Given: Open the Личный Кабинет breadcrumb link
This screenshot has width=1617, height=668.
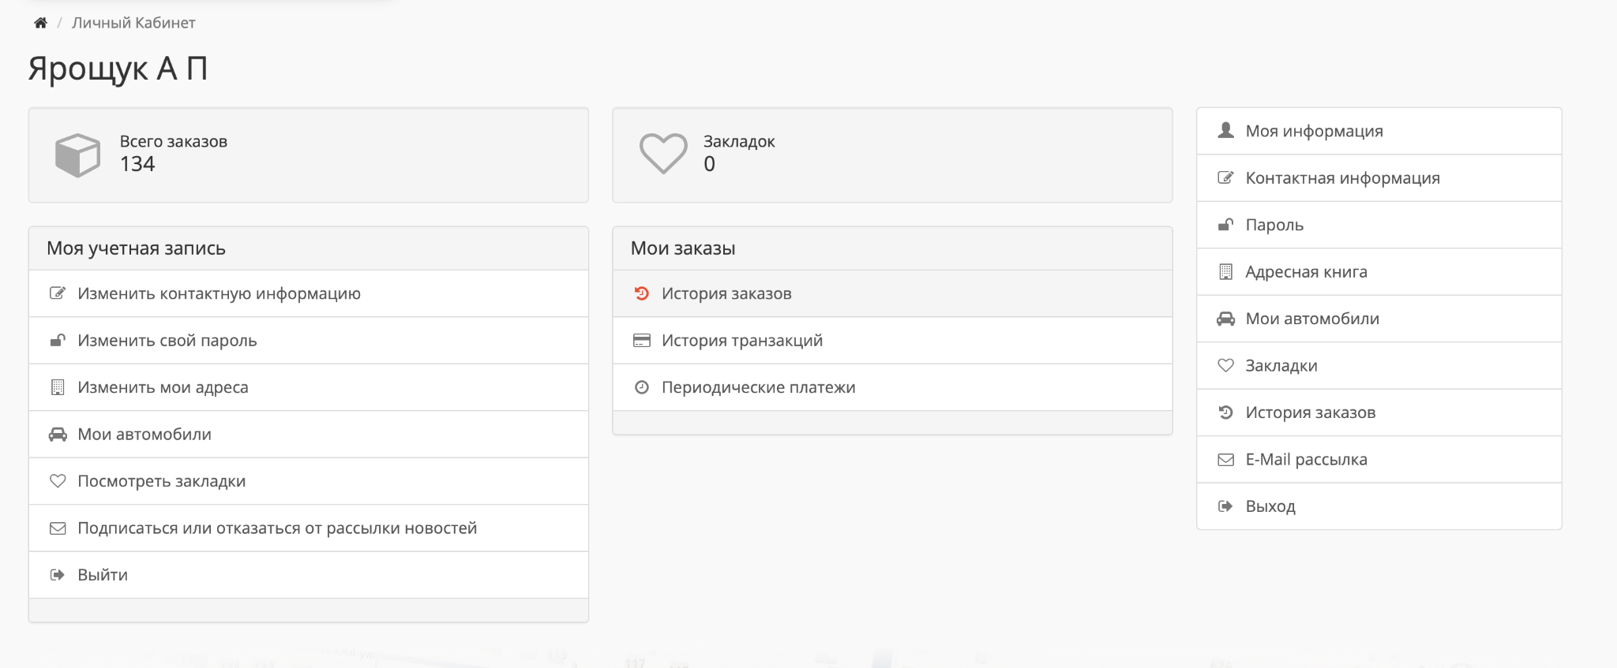Looking at the screenshot, I should point(133,23).
